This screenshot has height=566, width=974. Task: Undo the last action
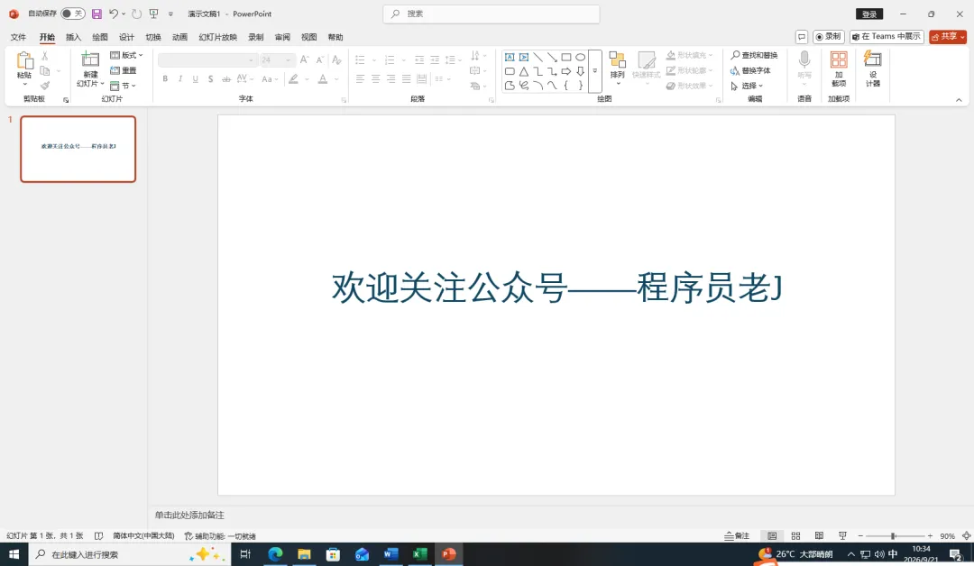(x=113, y=14)
